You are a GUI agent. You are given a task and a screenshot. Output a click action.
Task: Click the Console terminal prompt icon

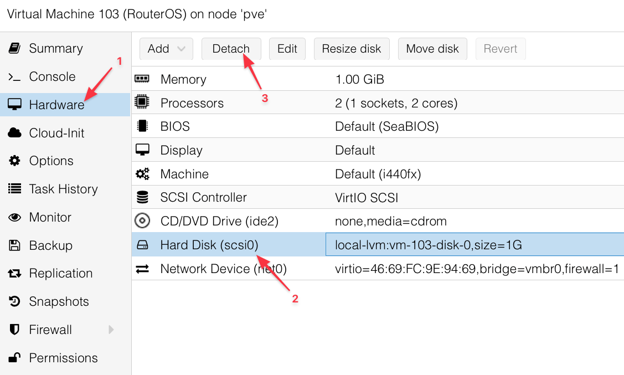pos(15,77)
